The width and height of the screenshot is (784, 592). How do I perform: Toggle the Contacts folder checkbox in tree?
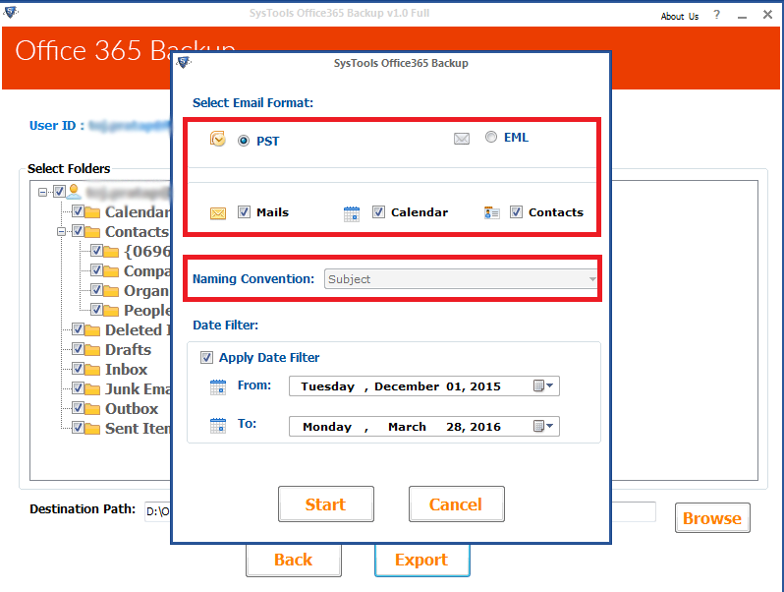(78, 231)
